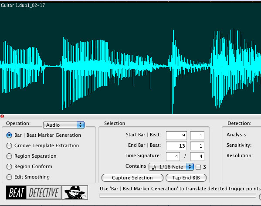Click the End Bar field showing 13
Image resolution: width=261 pixels, height=206 pixels.
[x=176, y=146]
